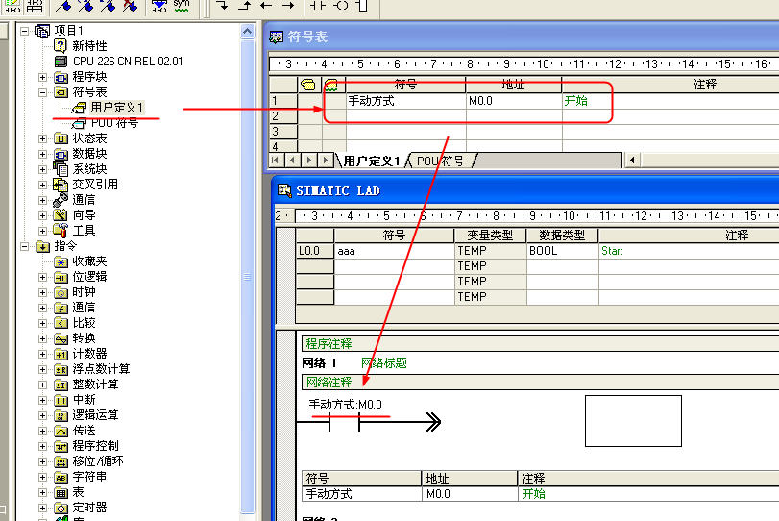Open the 交叉引用 cross reference item
779x521 pixels.
tap(95, 185)
